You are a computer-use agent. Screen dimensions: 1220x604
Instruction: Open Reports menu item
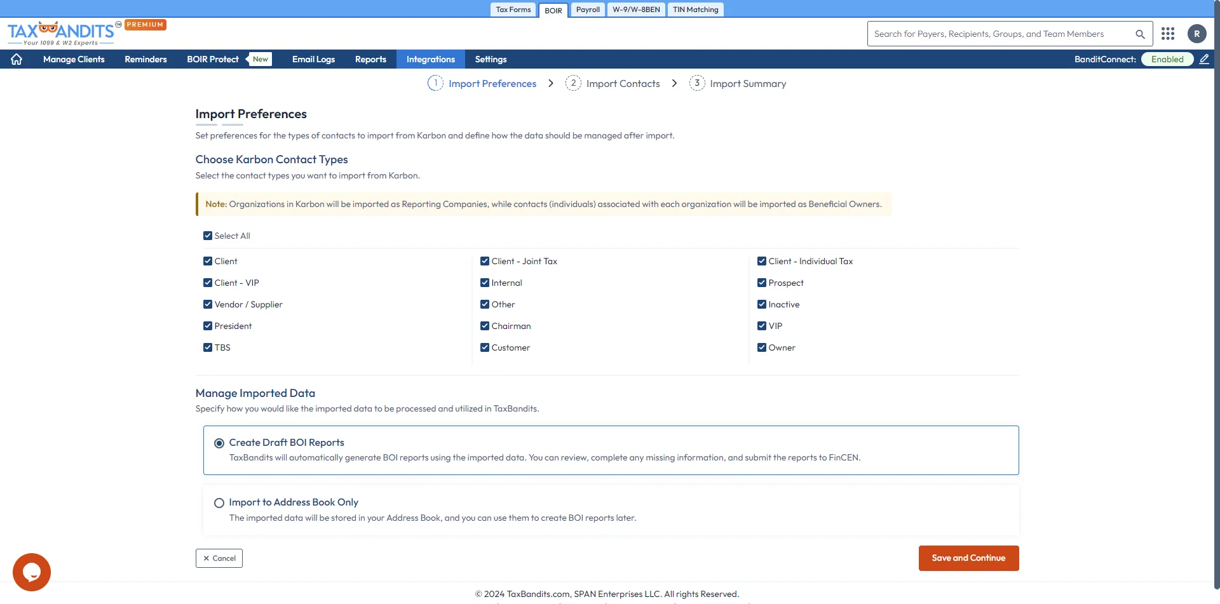pos(370,59)
